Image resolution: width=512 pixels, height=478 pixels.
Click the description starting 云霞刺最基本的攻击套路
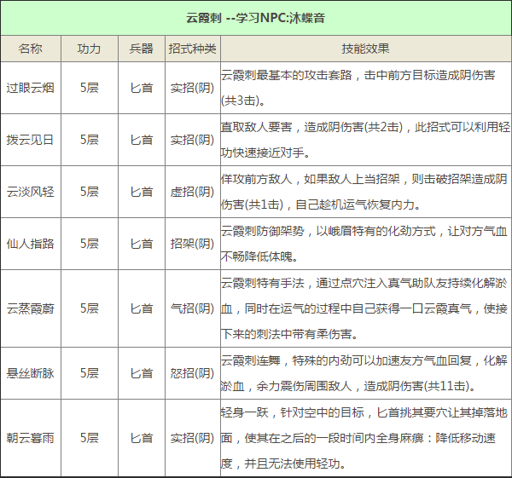click(x=358, y=88)
